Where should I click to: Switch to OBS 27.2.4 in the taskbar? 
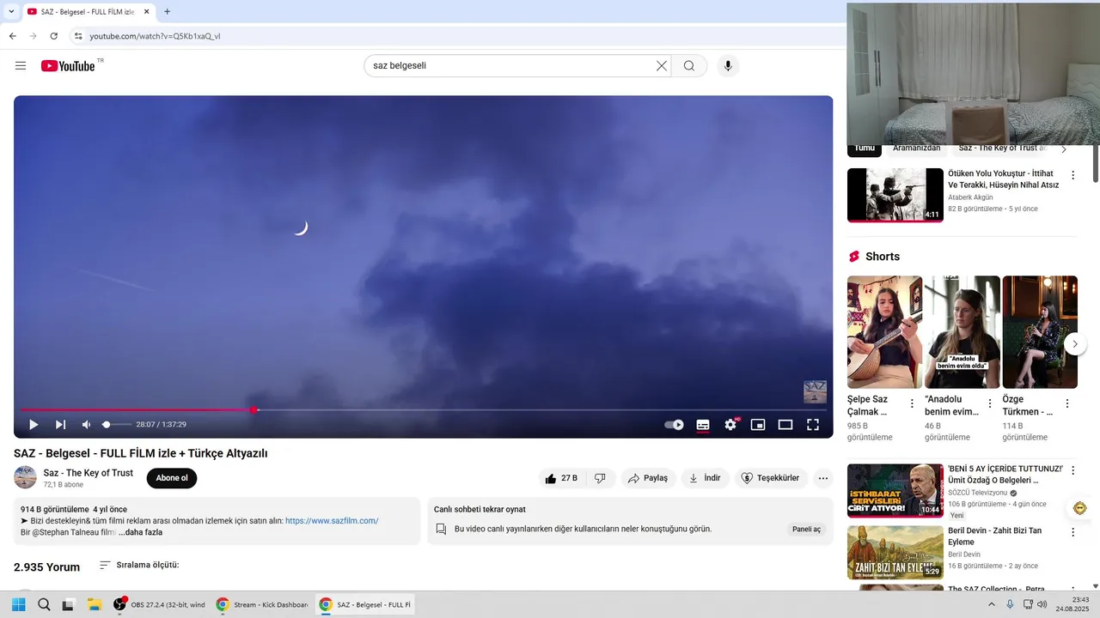pyautogui.click(x=160, y=604)
